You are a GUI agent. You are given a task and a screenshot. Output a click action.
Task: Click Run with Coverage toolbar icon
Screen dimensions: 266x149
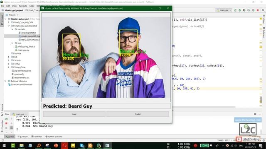tap(244, 10)
